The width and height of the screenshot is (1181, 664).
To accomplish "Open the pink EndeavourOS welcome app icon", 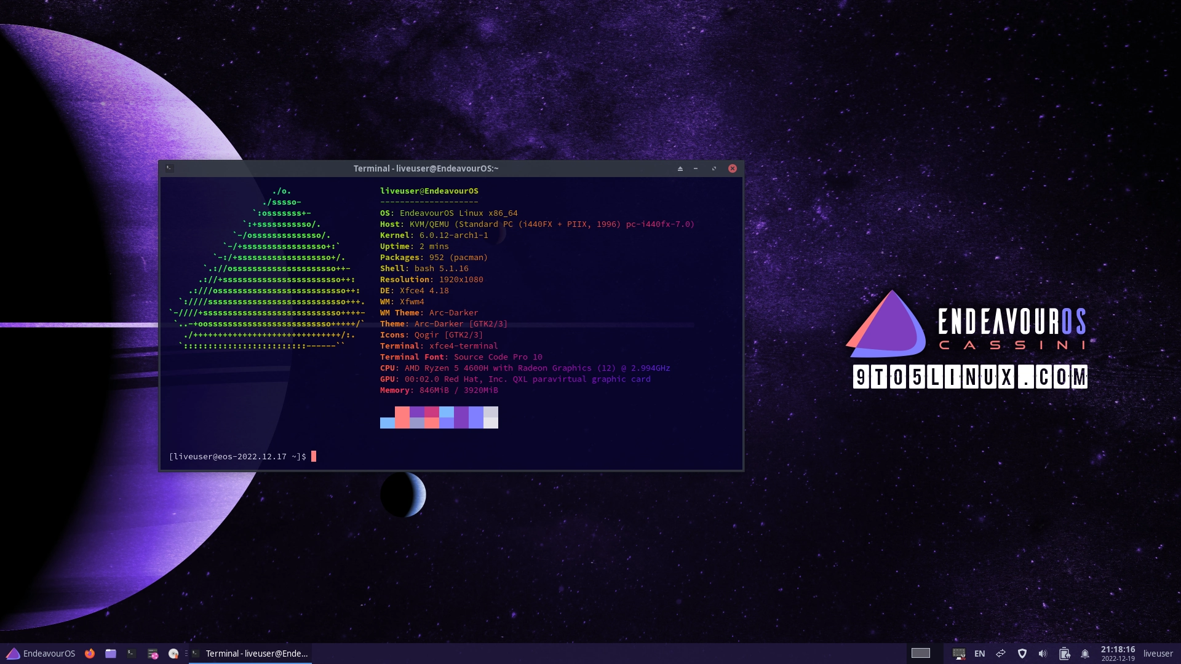I will coord(153,654).
